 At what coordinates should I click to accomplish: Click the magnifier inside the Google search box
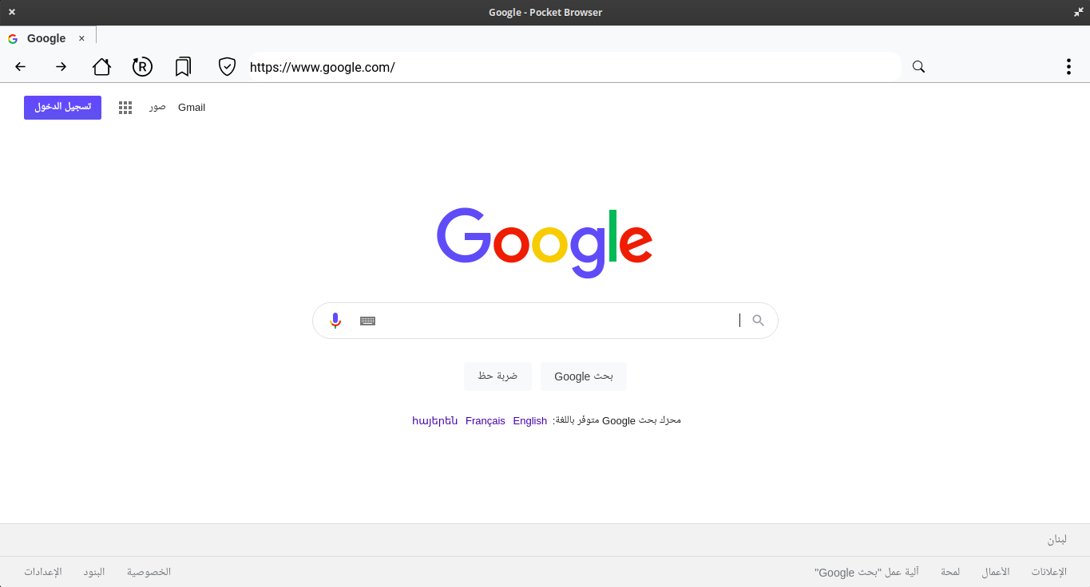coord(759,321)
